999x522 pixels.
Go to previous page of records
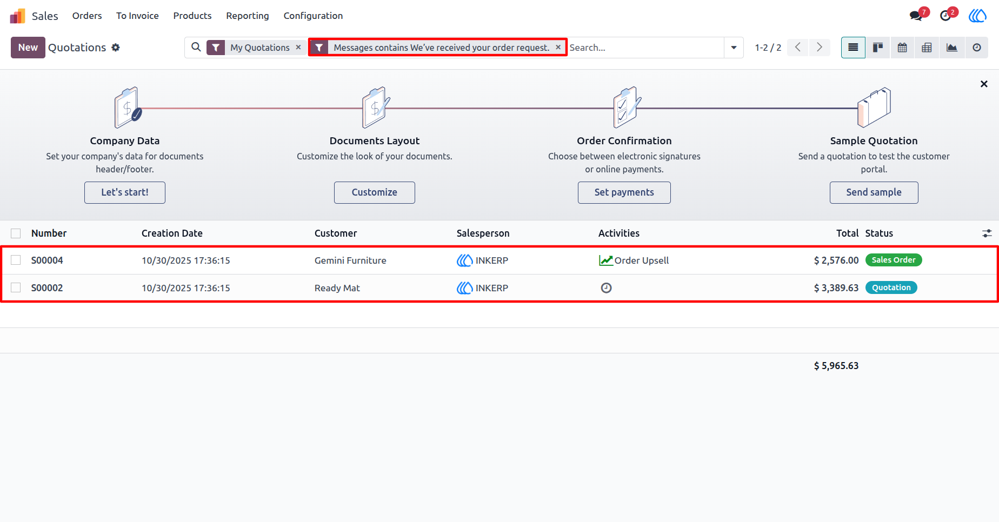(798, 48)
